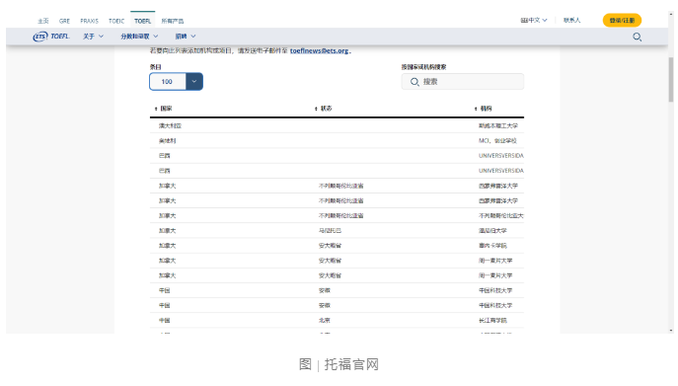Sort table by 国家 column arrows
678x386 pixels.
click(x=156, y=109)
